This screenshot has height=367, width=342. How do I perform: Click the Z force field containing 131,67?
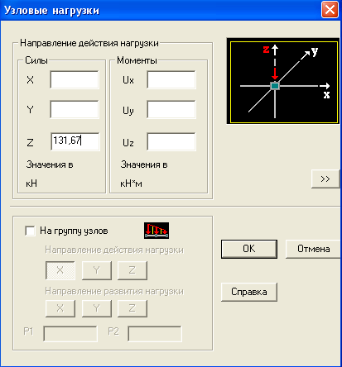click(75, 141)
